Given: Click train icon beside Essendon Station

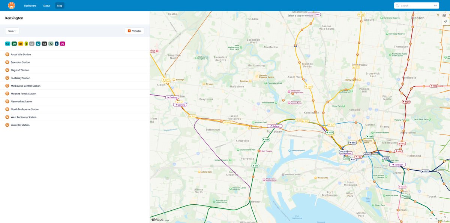Looking at the screenshot, I should pos(7,62).
